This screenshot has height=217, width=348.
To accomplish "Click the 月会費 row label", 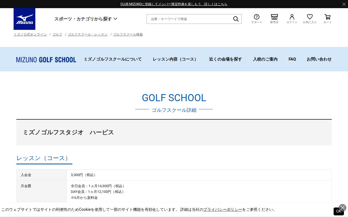I will 26,186.
